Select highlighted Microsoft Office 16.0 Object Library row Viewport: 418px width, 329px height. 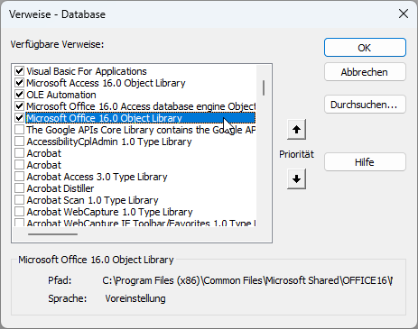[x=141, y=118]
